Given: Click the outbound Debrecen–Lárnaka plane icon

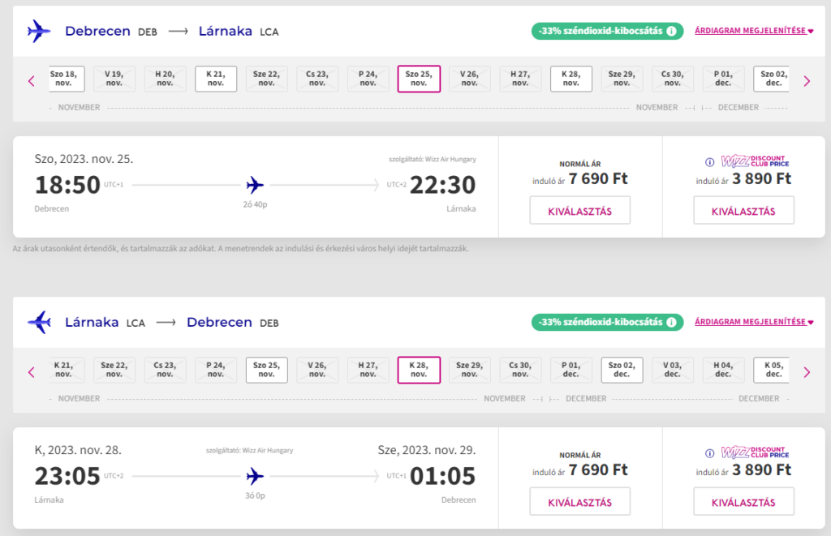Looking at the screenshot, I should tap(38, 32).
